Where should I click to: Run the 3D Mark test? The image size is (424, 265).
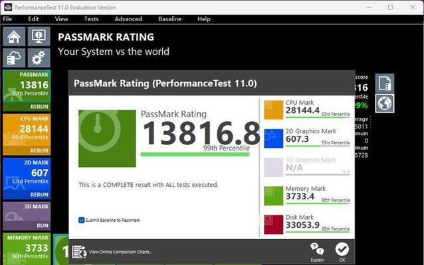point(43,226)
